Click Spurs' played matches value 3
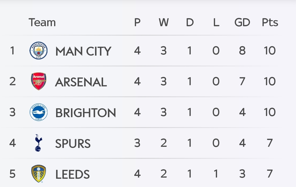Screen dimensions: 296x187 click(x=137, y=143)
